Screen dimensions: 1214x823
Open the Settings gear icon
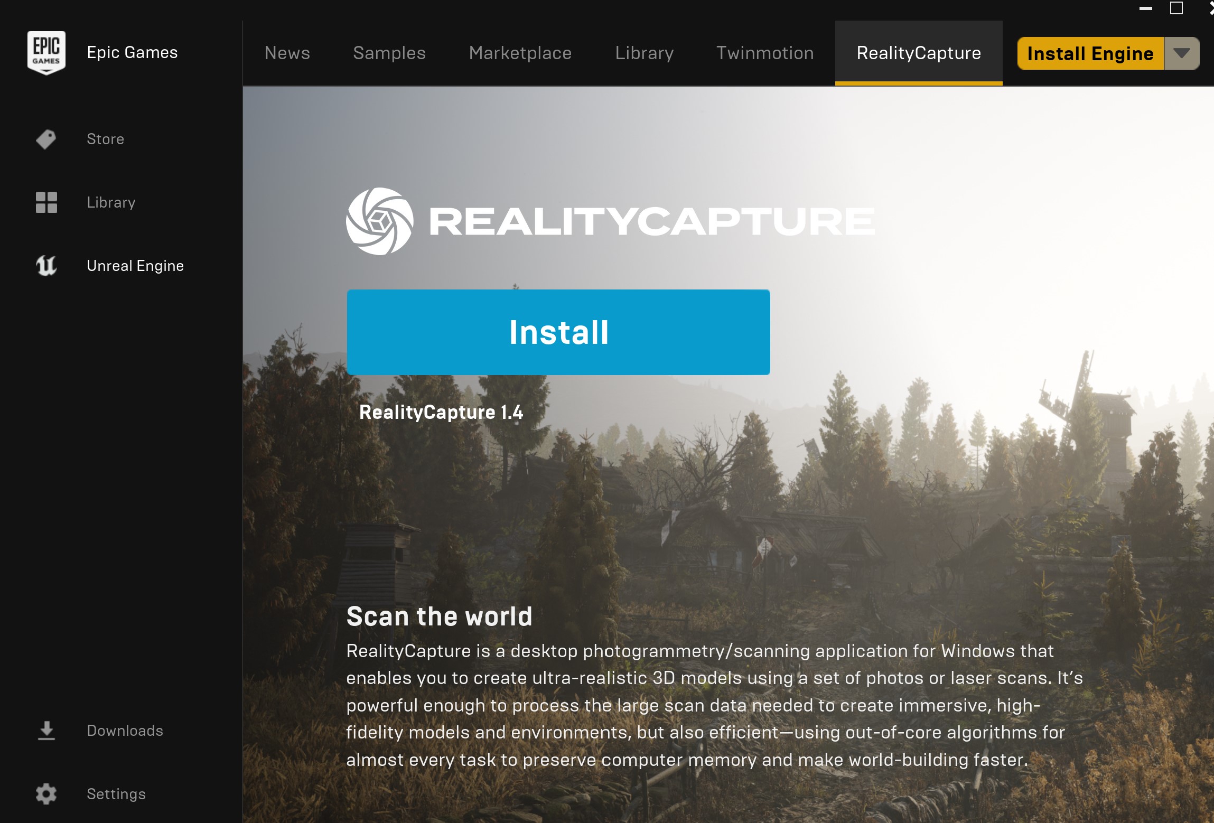tap(46, 794)
